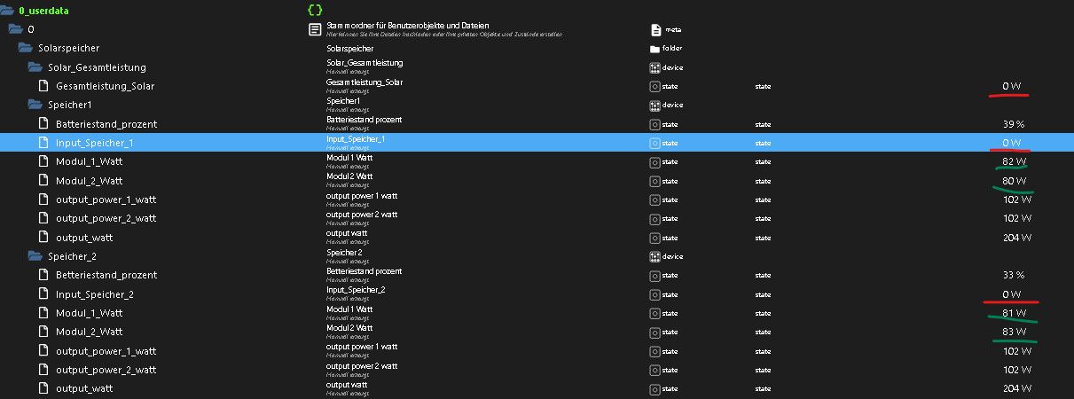The height and width of the screenshot is (399, 1074).
Task: Select the Betteriestand_prozent object
Action: (x=106, y=276)
